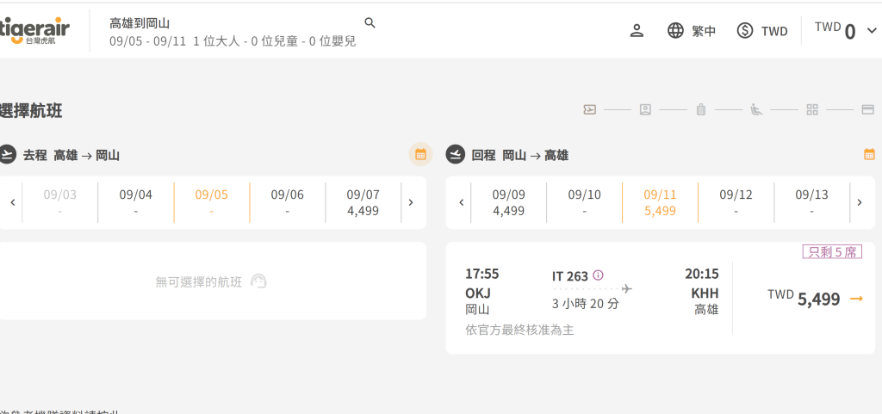Screen dimensions: 882x414
Task: Click the payment card step icon
Action: pyautogui.click(x=867, y=109)
